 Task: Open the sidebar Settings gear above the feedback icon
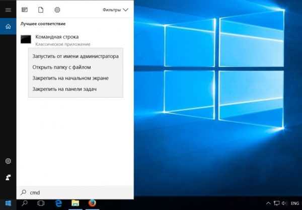pyautogui.click(x=8, y=161)
